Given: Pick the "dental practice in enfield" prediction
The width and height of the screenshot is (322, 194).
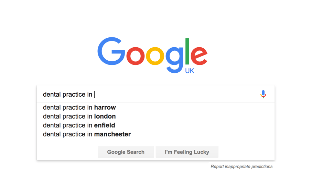Looking at the screenshot, I should pyautogui.click(x=79, y=125).
